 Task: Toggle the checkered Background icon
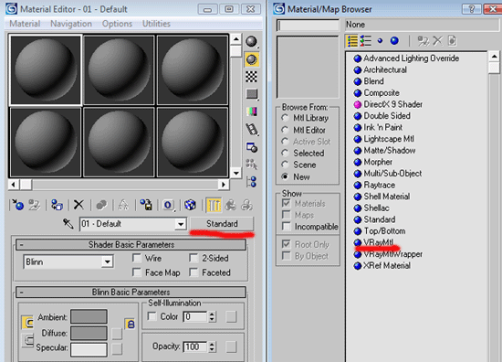pyautogui.click(x=252, y=77)
